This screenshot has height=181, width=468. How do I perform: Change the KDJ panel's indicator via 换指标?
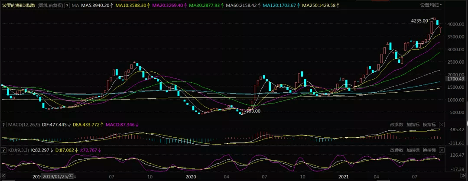click(x=429, y=150)
